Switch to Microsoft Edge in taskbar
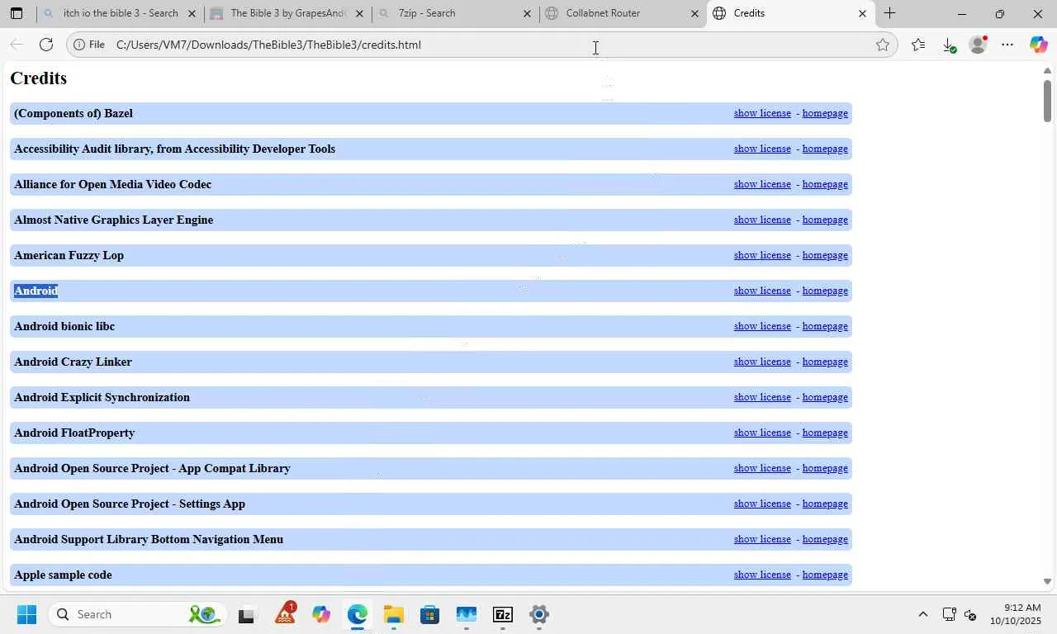Viewport: 1057px width, 634px height. pos(358,614)
